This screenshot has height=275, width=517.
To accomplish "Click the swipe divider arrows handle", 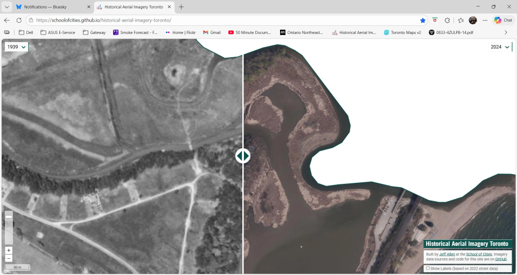I will click(243, 156).
